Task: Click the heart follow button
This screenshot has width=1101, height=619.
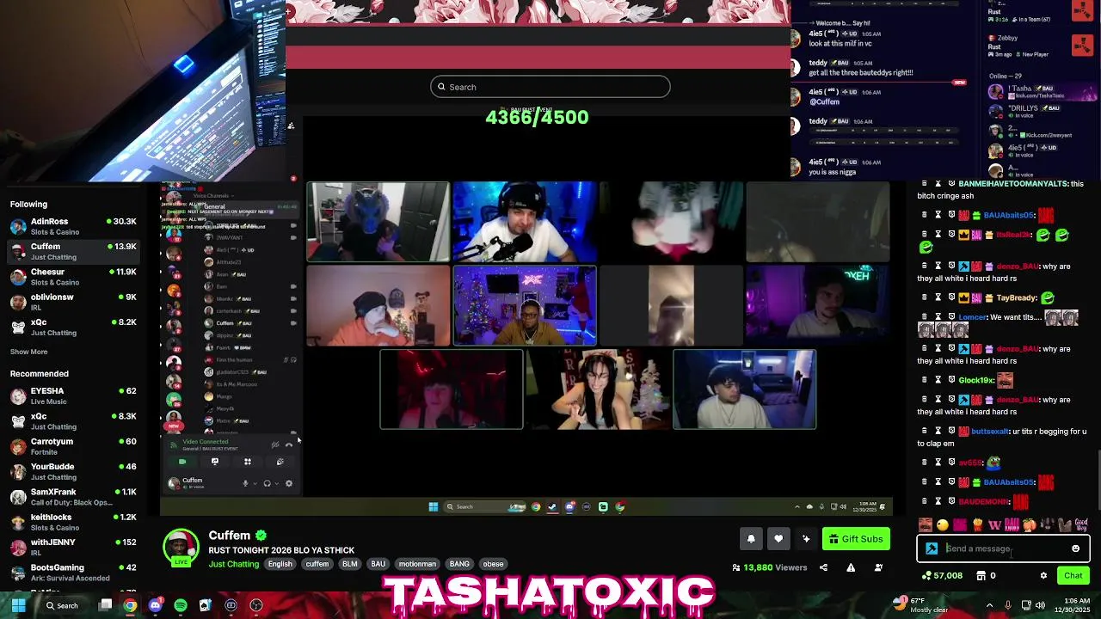Action: click(778, 539)
